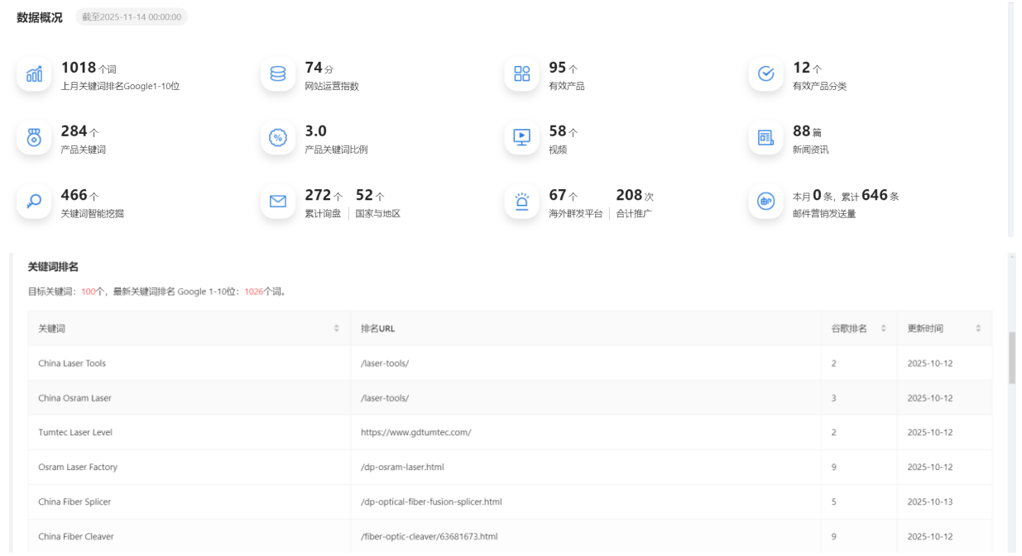
Task: Click the 邮件营销发送量 icon
Action: tap(766, 202)
